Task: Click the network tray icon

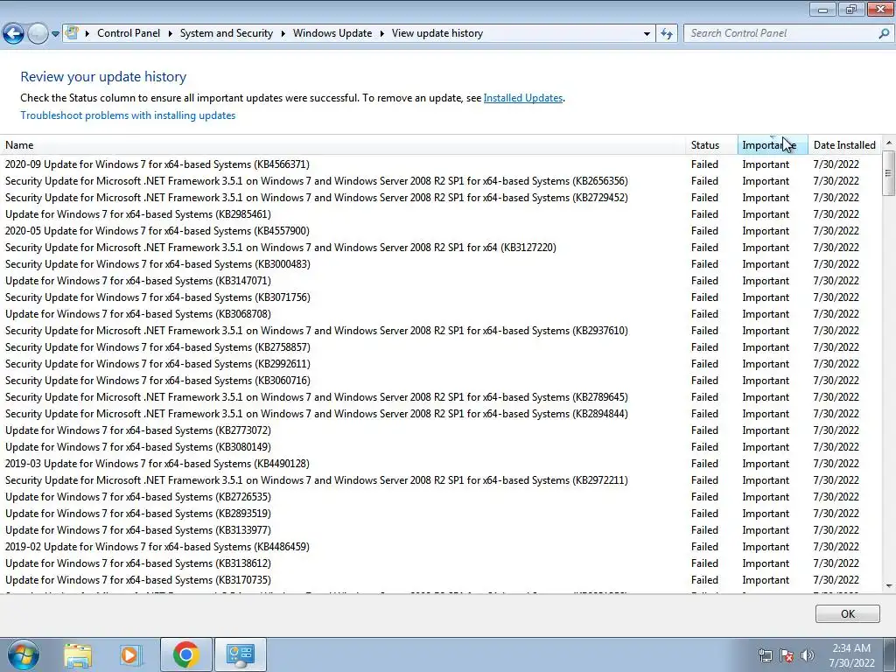Action: pos(765,655)
